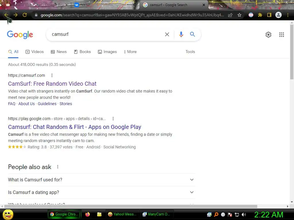Screen dimensions: 294x220
Task: Toggle the browser side panel icon
Action: coord(269,15)
